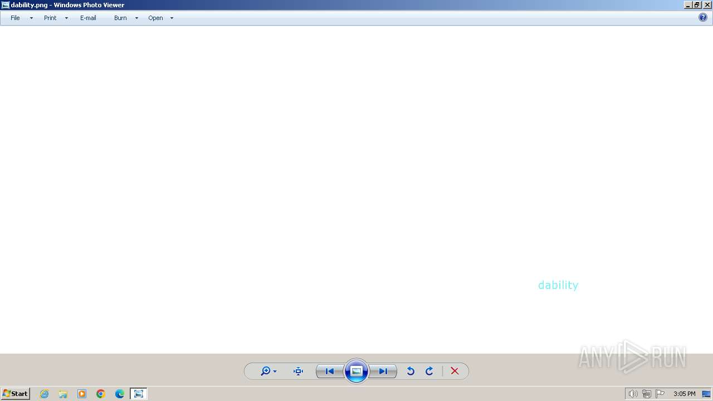The image size is (713, 401).
Task: Restore down the Photo Viewer window
Action: (x=697, y=5)
